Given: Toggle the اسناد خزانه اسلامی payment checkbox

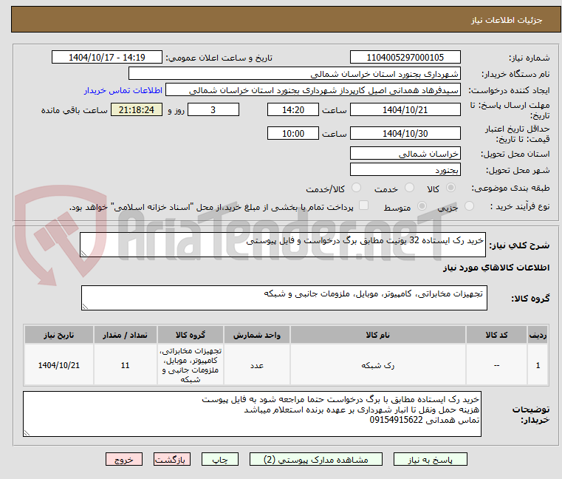Looking at the screenshot, I should pos(363,205).
